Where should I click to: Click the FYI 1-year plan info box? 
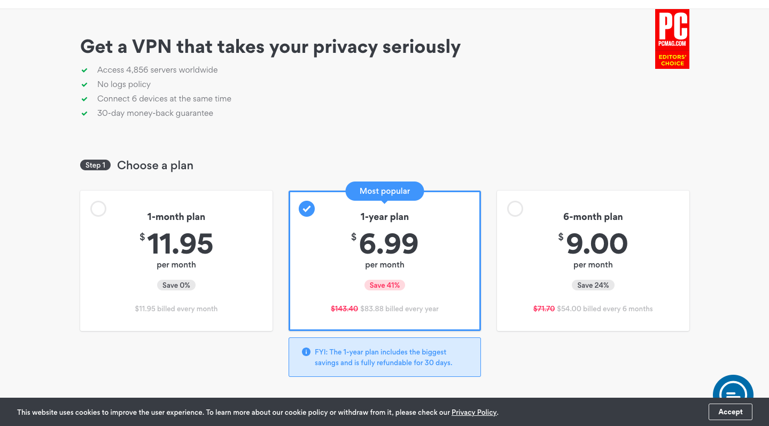tap(385, 357)
